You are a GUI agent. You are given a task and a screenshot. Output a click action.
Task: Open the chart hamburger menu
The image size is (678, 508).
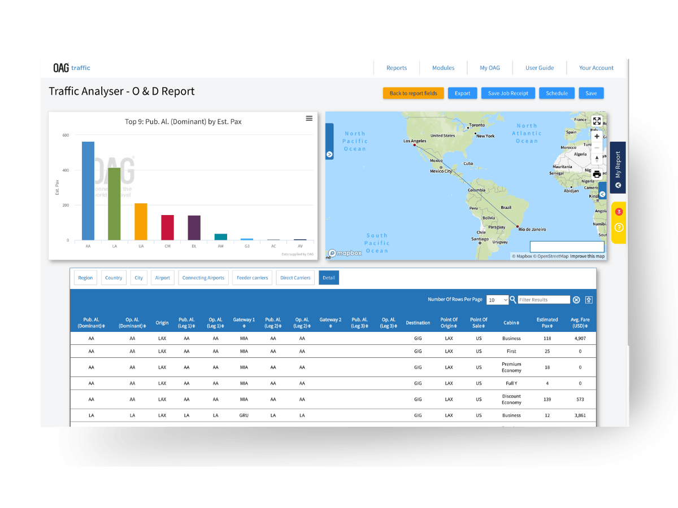pos(309,118)
